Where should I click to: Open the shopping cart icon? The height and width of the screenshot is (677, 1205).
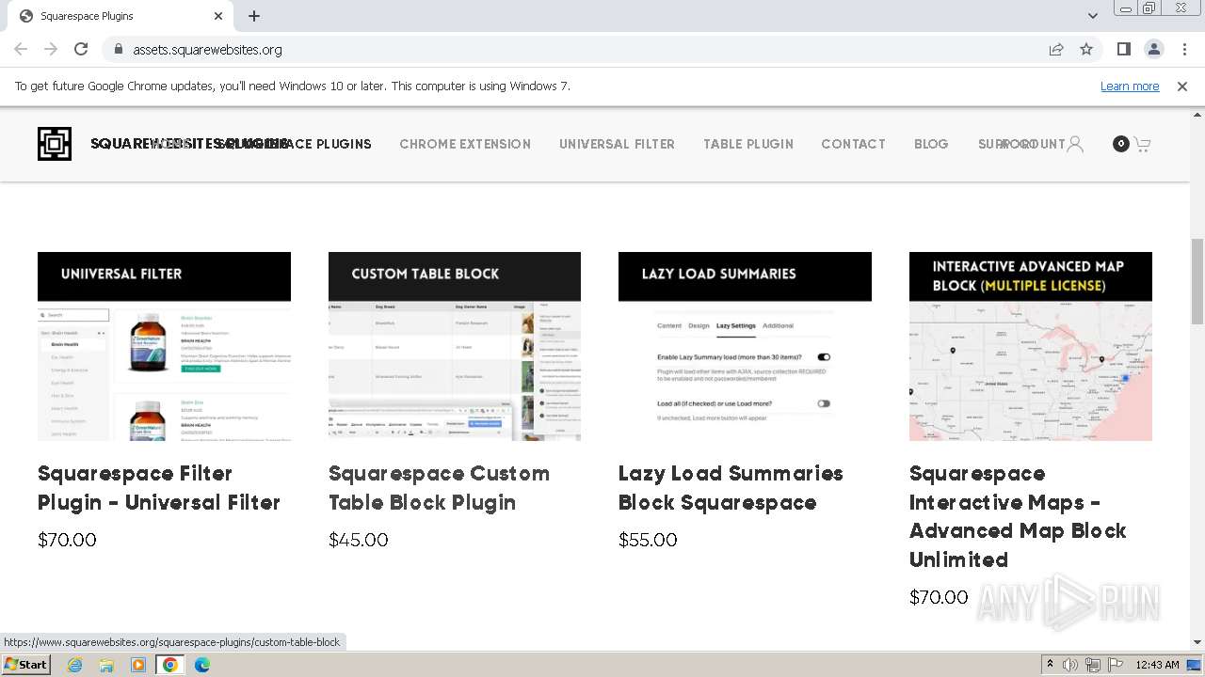[1142, 144]
